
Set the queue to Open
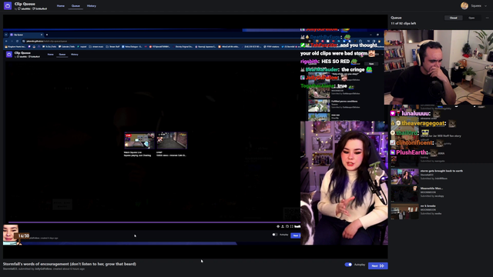(471, 18)
